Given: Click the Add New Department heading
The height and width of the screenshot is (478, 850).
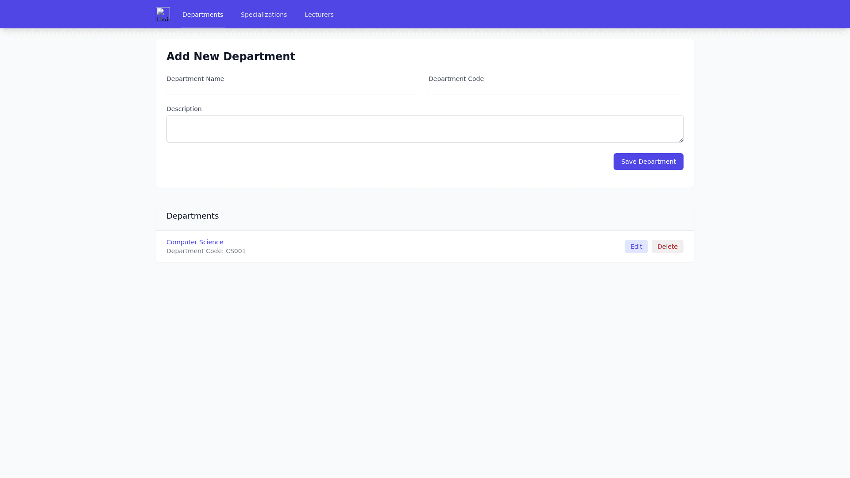Looking at the screenshot, I should pos(231,57).
